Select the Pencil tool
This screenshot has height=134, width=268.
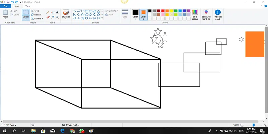click(48, 12)
